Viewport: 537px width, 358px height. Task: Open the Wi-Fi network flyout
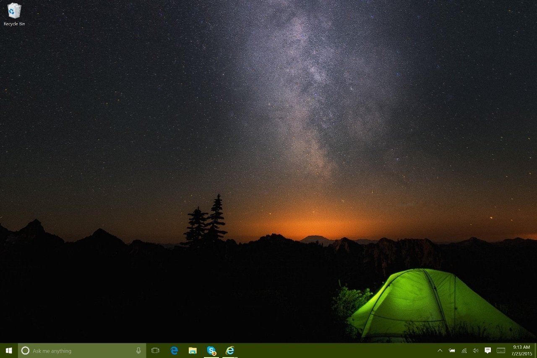point(464,350)
